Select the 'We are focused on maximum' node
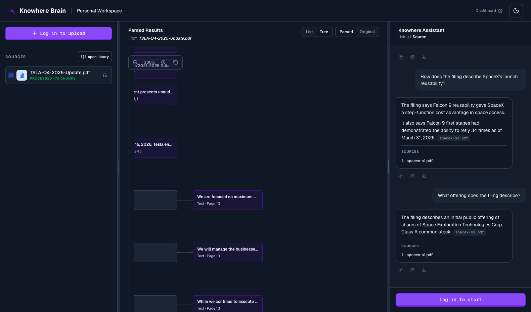This screenshot has height=312, width=531. click(228, 200)
